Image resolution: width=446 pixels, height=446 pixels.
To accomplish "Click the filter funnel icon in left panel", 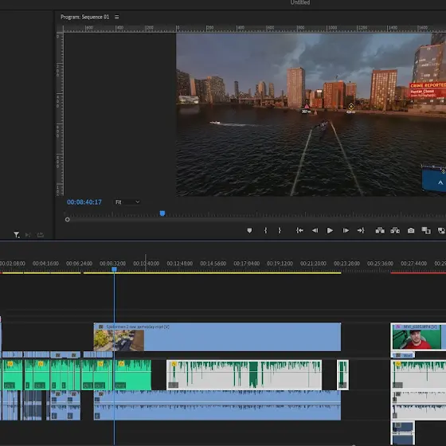I will [x=16, y=235].
